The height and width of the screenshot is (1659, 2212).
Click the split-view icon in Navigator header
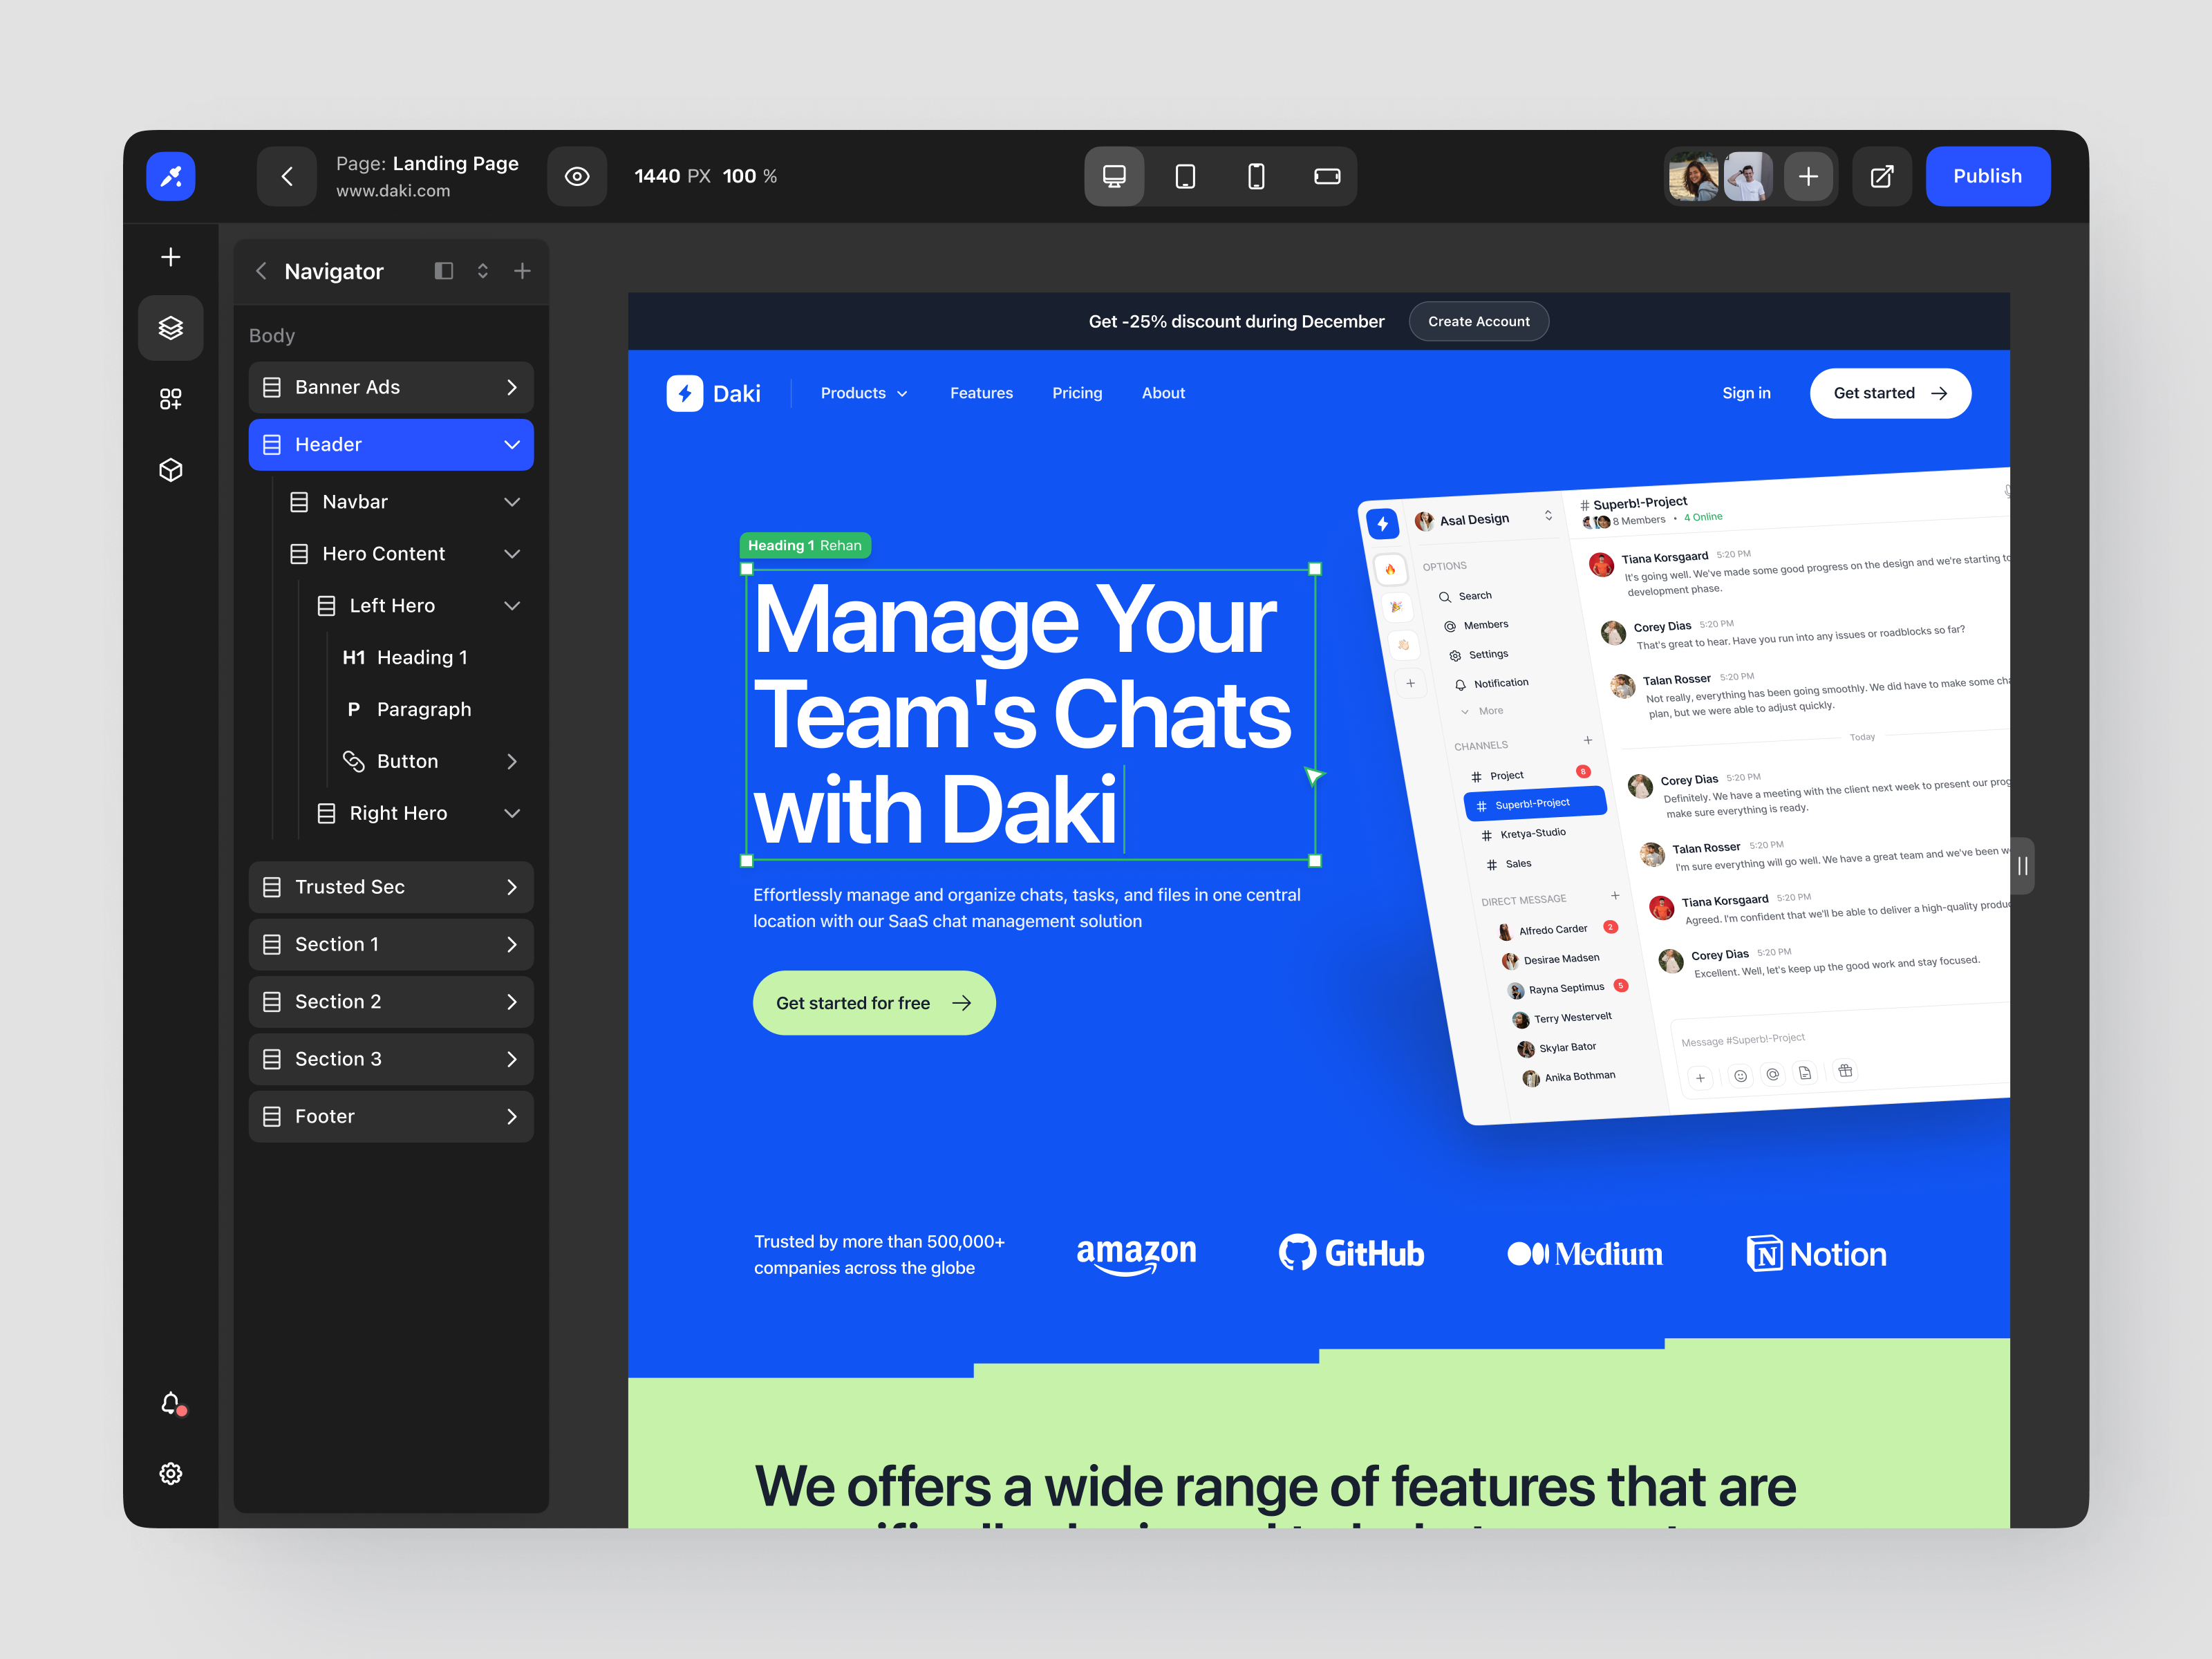[x=444, y=270]
